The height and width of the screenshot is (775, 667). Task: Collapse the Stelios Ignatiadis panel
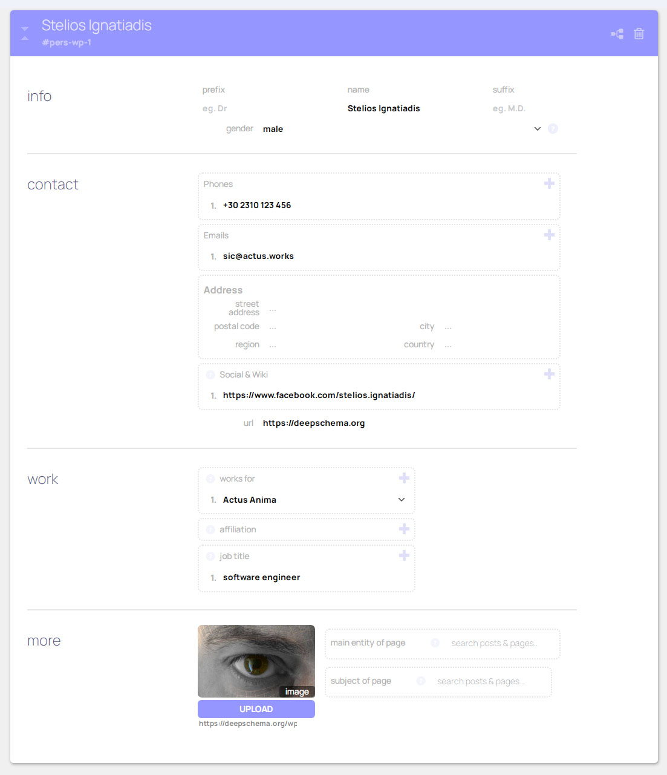(x=24, y=28)
